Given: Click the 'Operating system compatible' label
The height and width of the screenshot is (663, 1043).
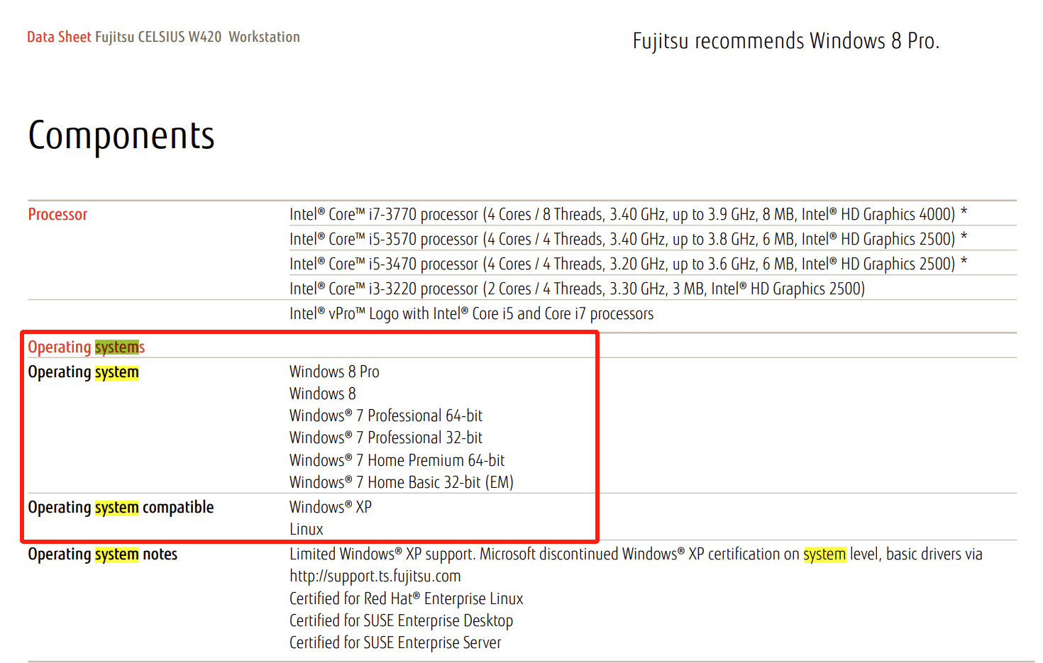Looking at the screenshot, I should click(121, 508).
